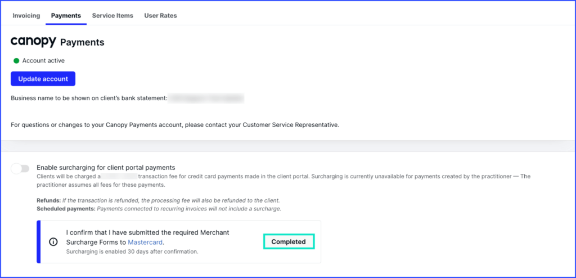Image resolution: width=576 pixels, height=278 pixels.
Task: Click the 'Surcharging is enabled 30 days' text
Action: click(132, 252)
